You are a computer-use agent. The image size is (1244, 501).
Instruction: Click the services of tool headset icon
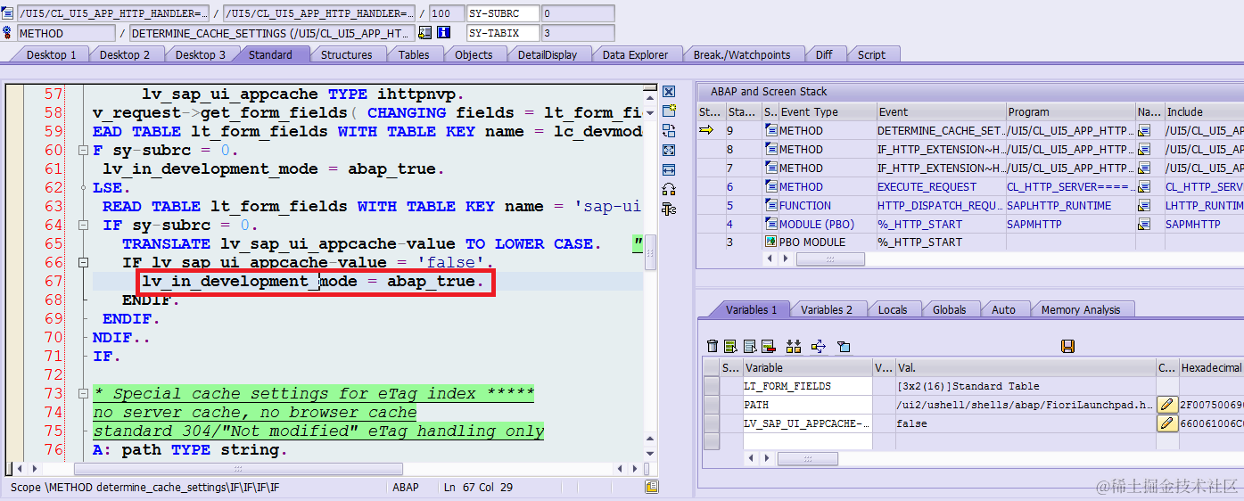click(669, 189)
